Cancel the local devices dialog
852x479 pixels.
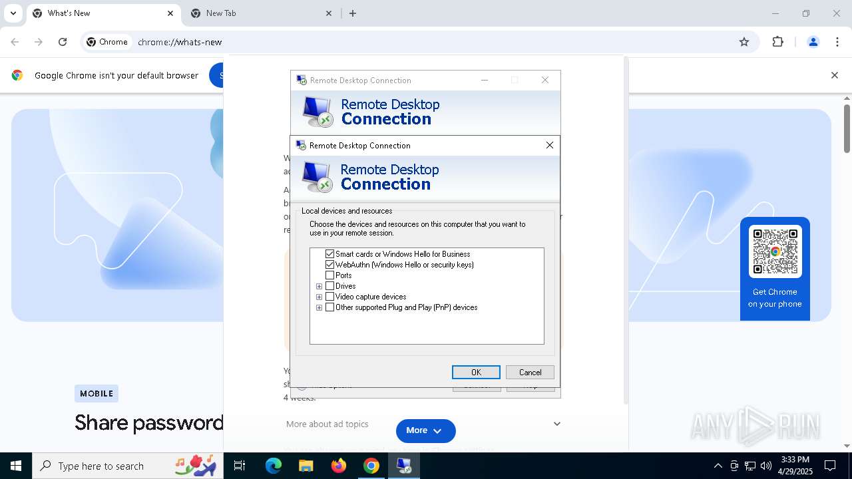pyautogui.click(x=530, y=373)
